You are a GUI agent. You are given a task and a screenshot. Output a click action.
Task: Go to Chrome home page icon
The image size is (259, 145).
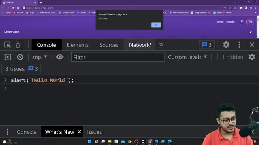tap(18, 8)
